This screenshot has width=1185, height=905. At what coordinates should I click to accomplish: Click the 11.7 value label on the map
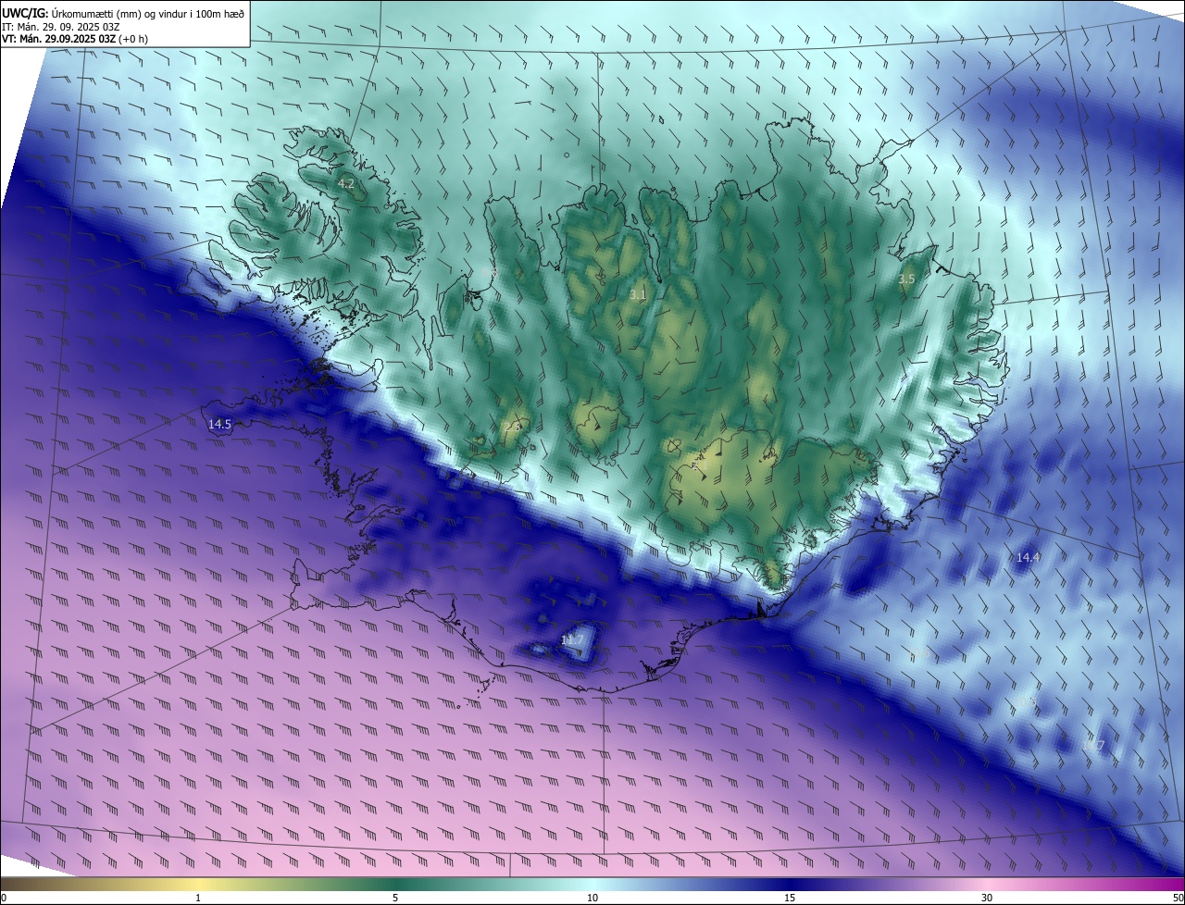[x=572, y=639]
